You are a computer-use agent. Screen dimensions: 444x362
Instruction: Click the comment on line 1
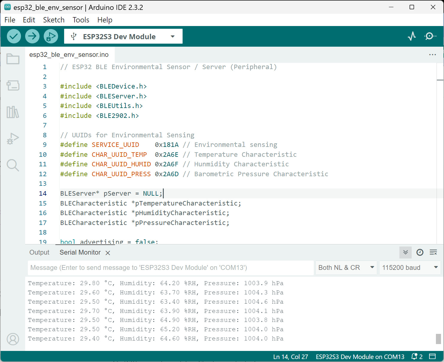pos(169,67)
